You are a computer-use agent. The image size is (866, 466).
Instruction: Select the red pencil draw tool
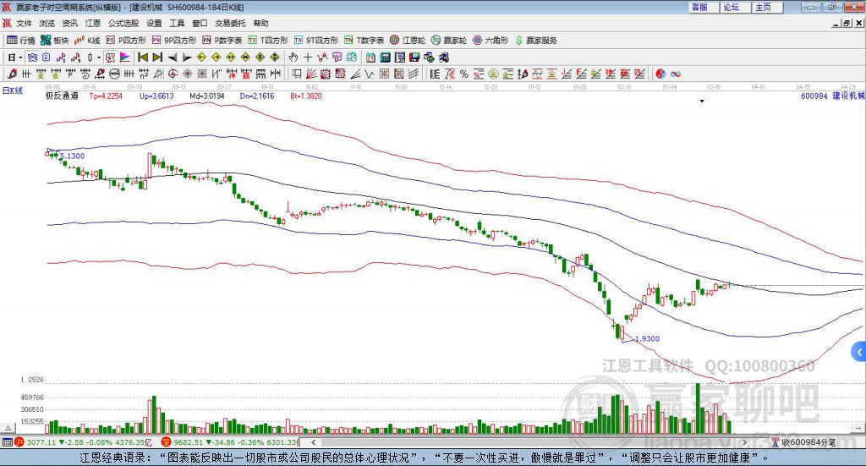(12, 74)
